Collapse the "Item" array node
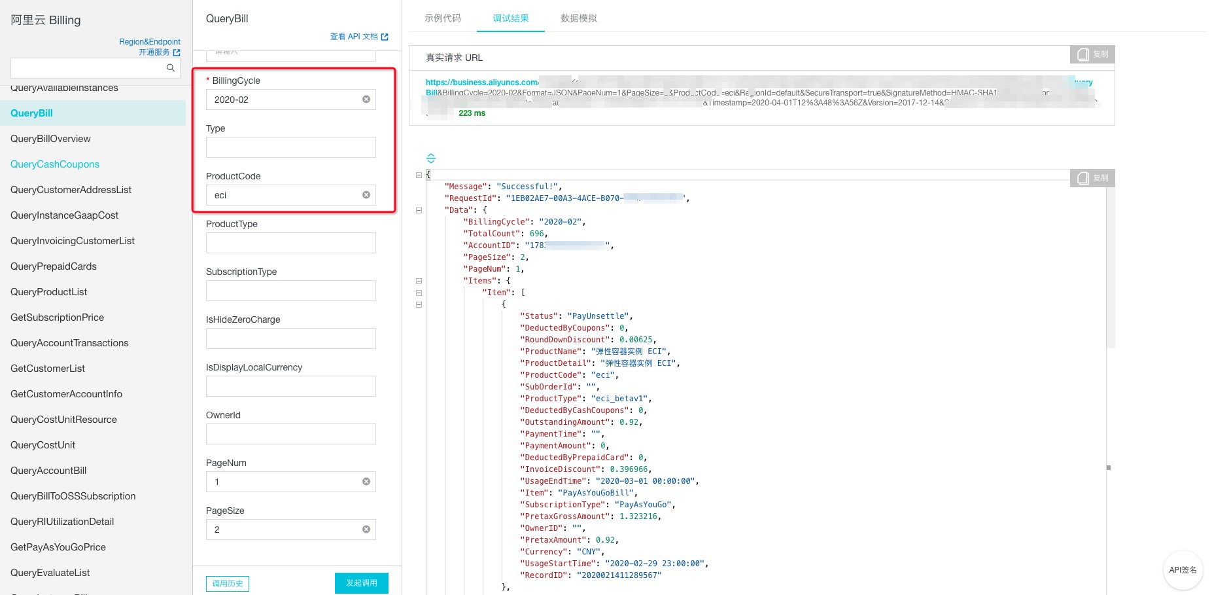The height and width of the screenshot is (595, 1212). pos(419,293)
